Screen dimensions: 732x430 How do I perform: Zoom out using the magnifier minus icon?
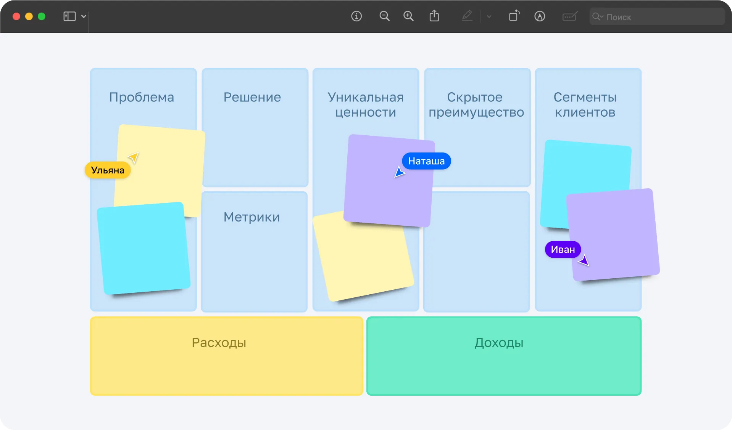[384, 16]
